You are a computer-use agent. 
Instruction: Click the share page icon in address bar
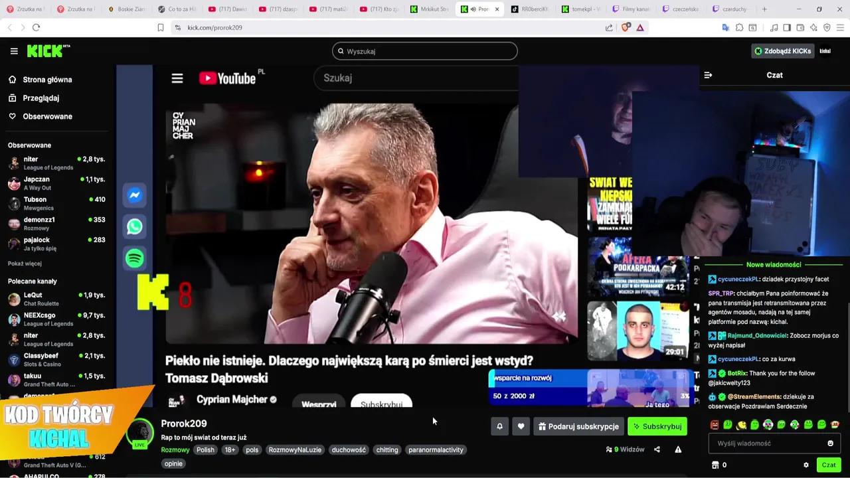[609, 27]
